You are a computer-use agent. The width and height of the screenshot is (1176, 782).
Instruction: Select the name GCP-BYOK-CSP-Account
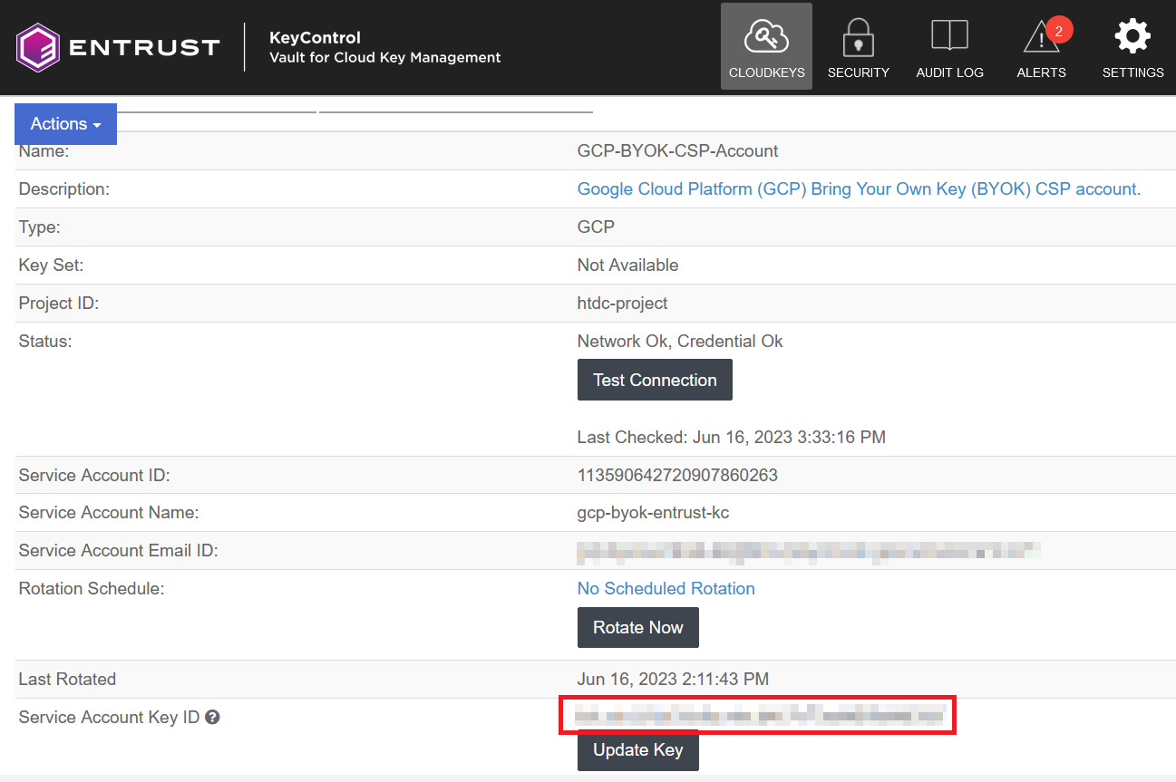coord(677,150)
